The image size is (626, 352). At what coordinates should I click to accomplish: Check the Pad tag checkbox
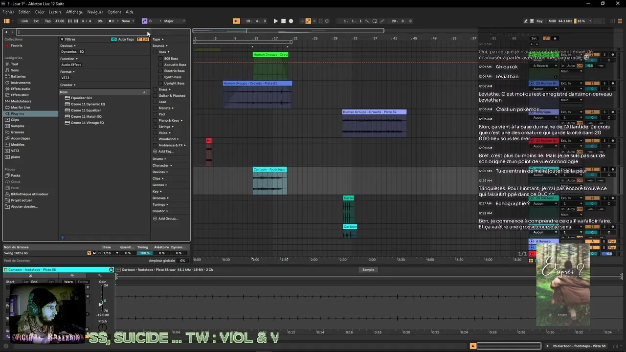(x=155, y=114)
